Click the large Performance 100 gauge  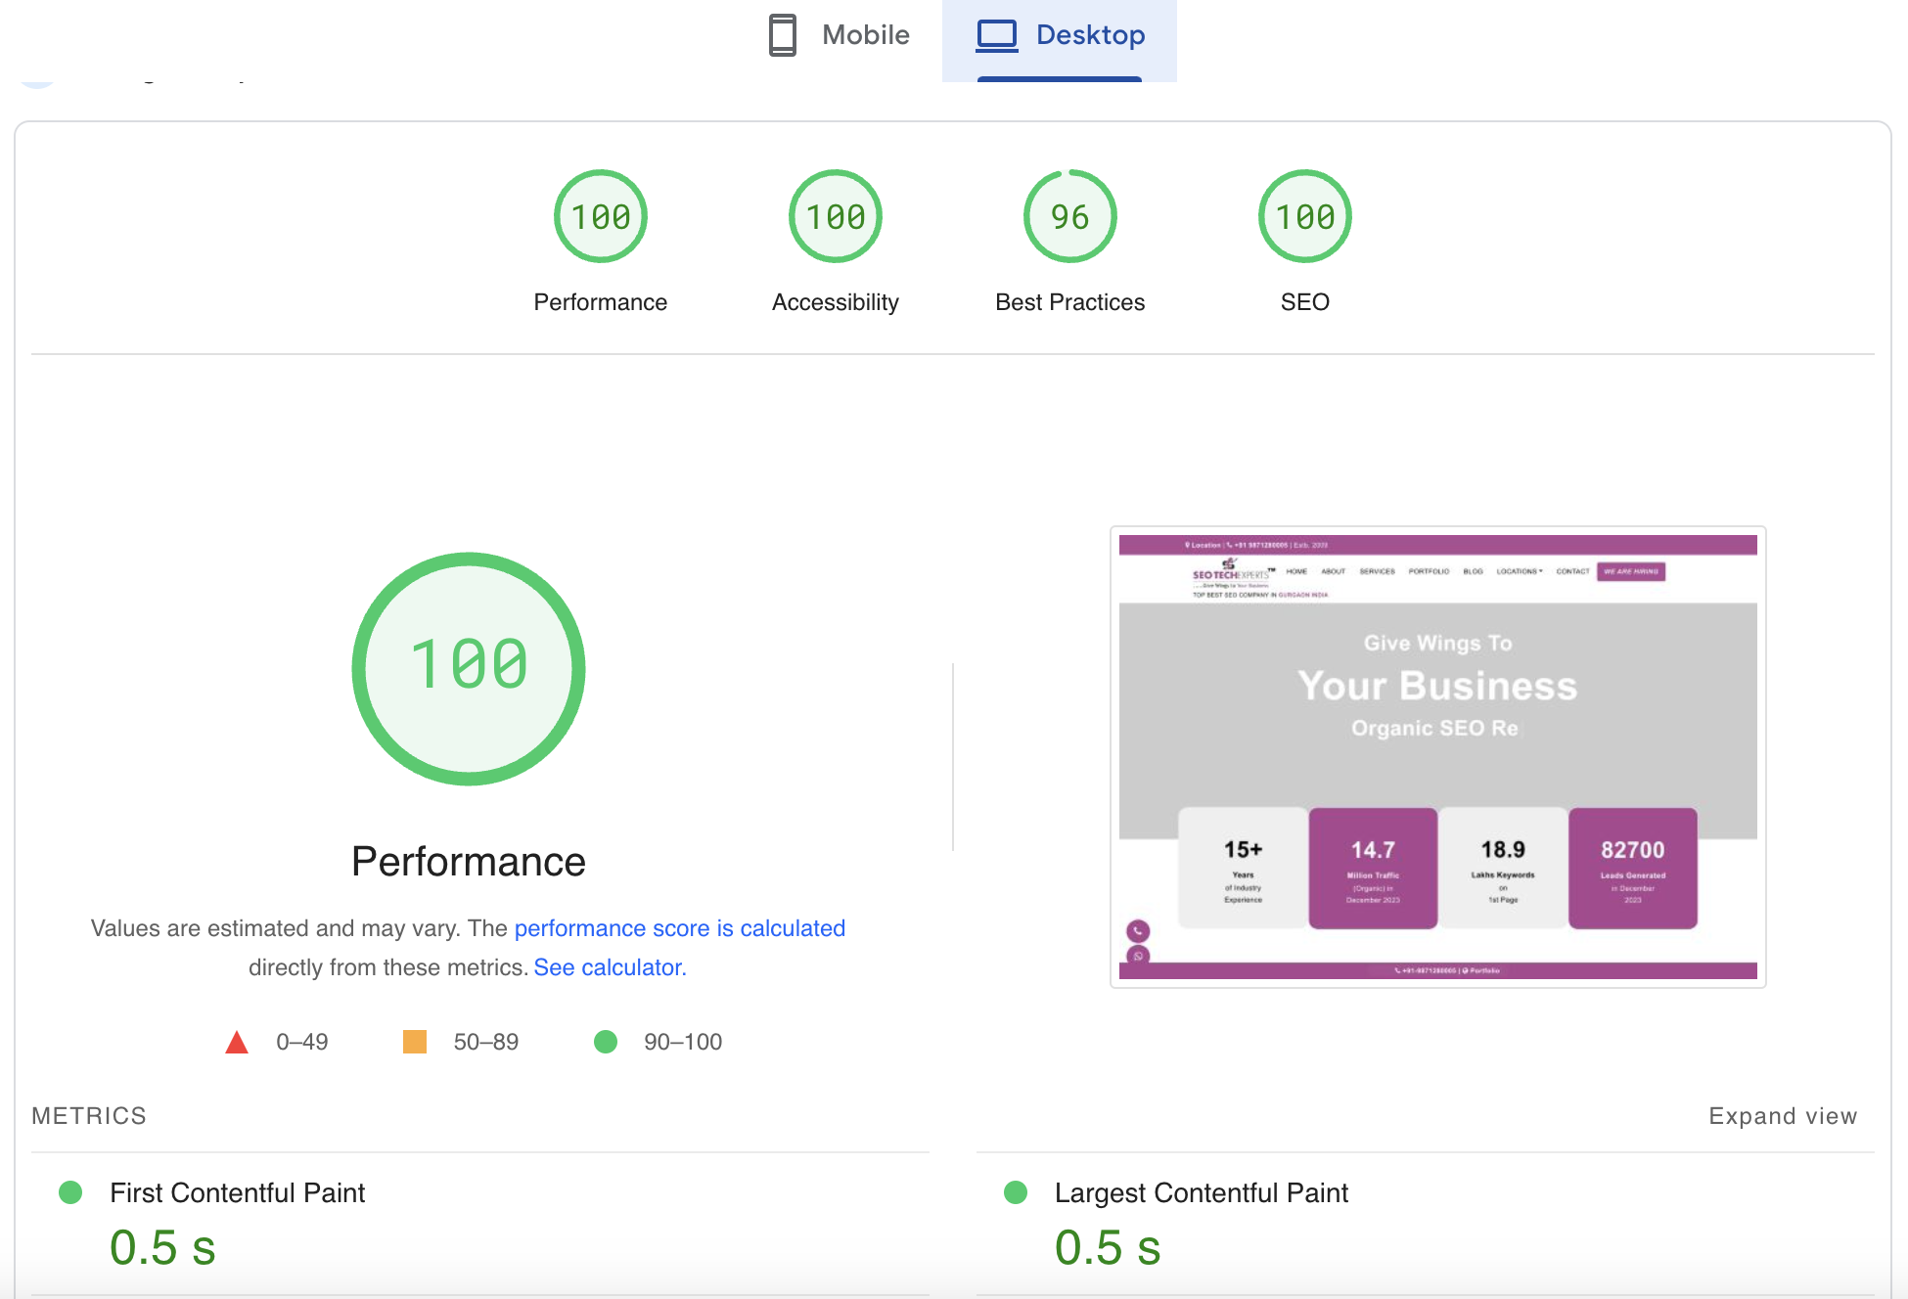click(x=469, y=668)
